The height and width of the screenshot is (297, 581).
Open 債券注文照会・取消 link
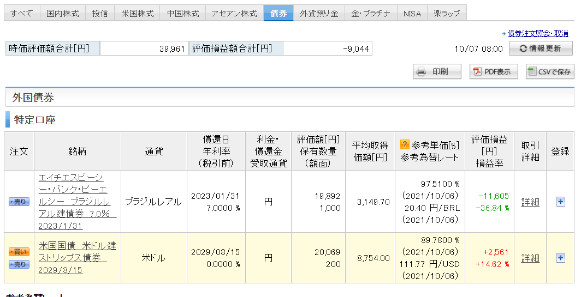click(538, 33)
